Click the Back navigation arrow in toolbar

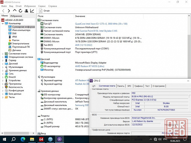(3, 11)
